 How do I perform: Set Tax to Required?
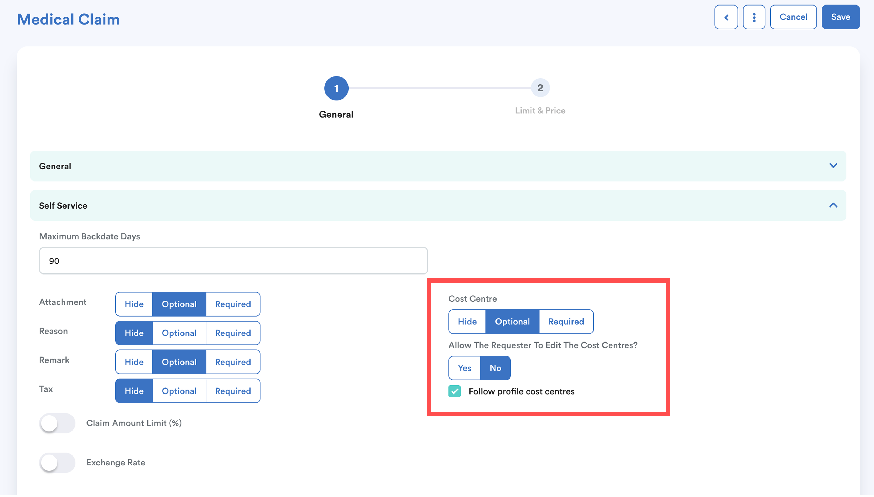click(x=233, y=391)
